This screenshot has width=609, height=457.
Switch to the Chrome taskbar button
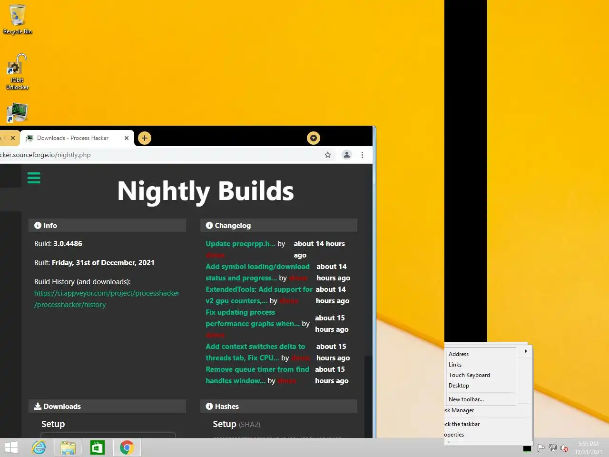pyautogui.click(x=127, y=447)
